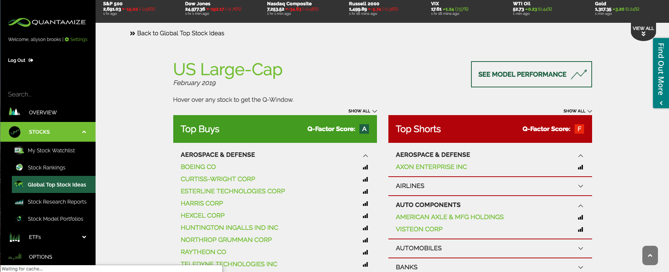Screen dimensions: 669x272
Task: Show all Top Shorts sectors
Action: (x=578, y=111)
